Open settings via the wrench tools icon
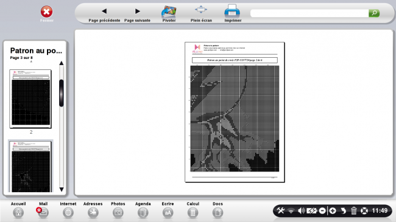The image size is (396, 222). tap(280, 210)
